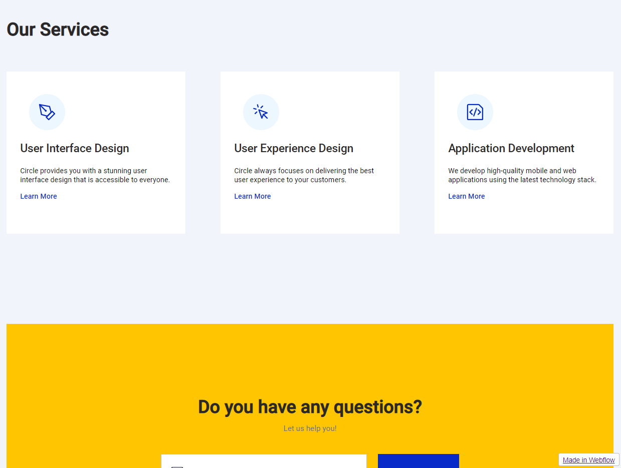Click the Do you have any questions heading

coord(310,407)
